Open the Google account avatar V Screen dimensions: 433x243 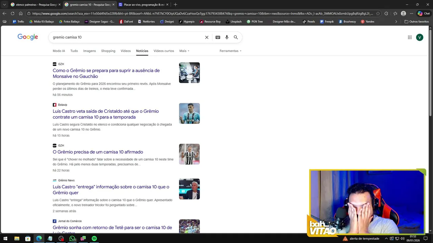pyautogui.click(x=420, y=37)
